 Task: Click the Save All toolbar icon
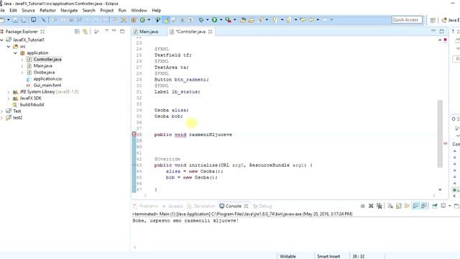click(x=24, y=20)
